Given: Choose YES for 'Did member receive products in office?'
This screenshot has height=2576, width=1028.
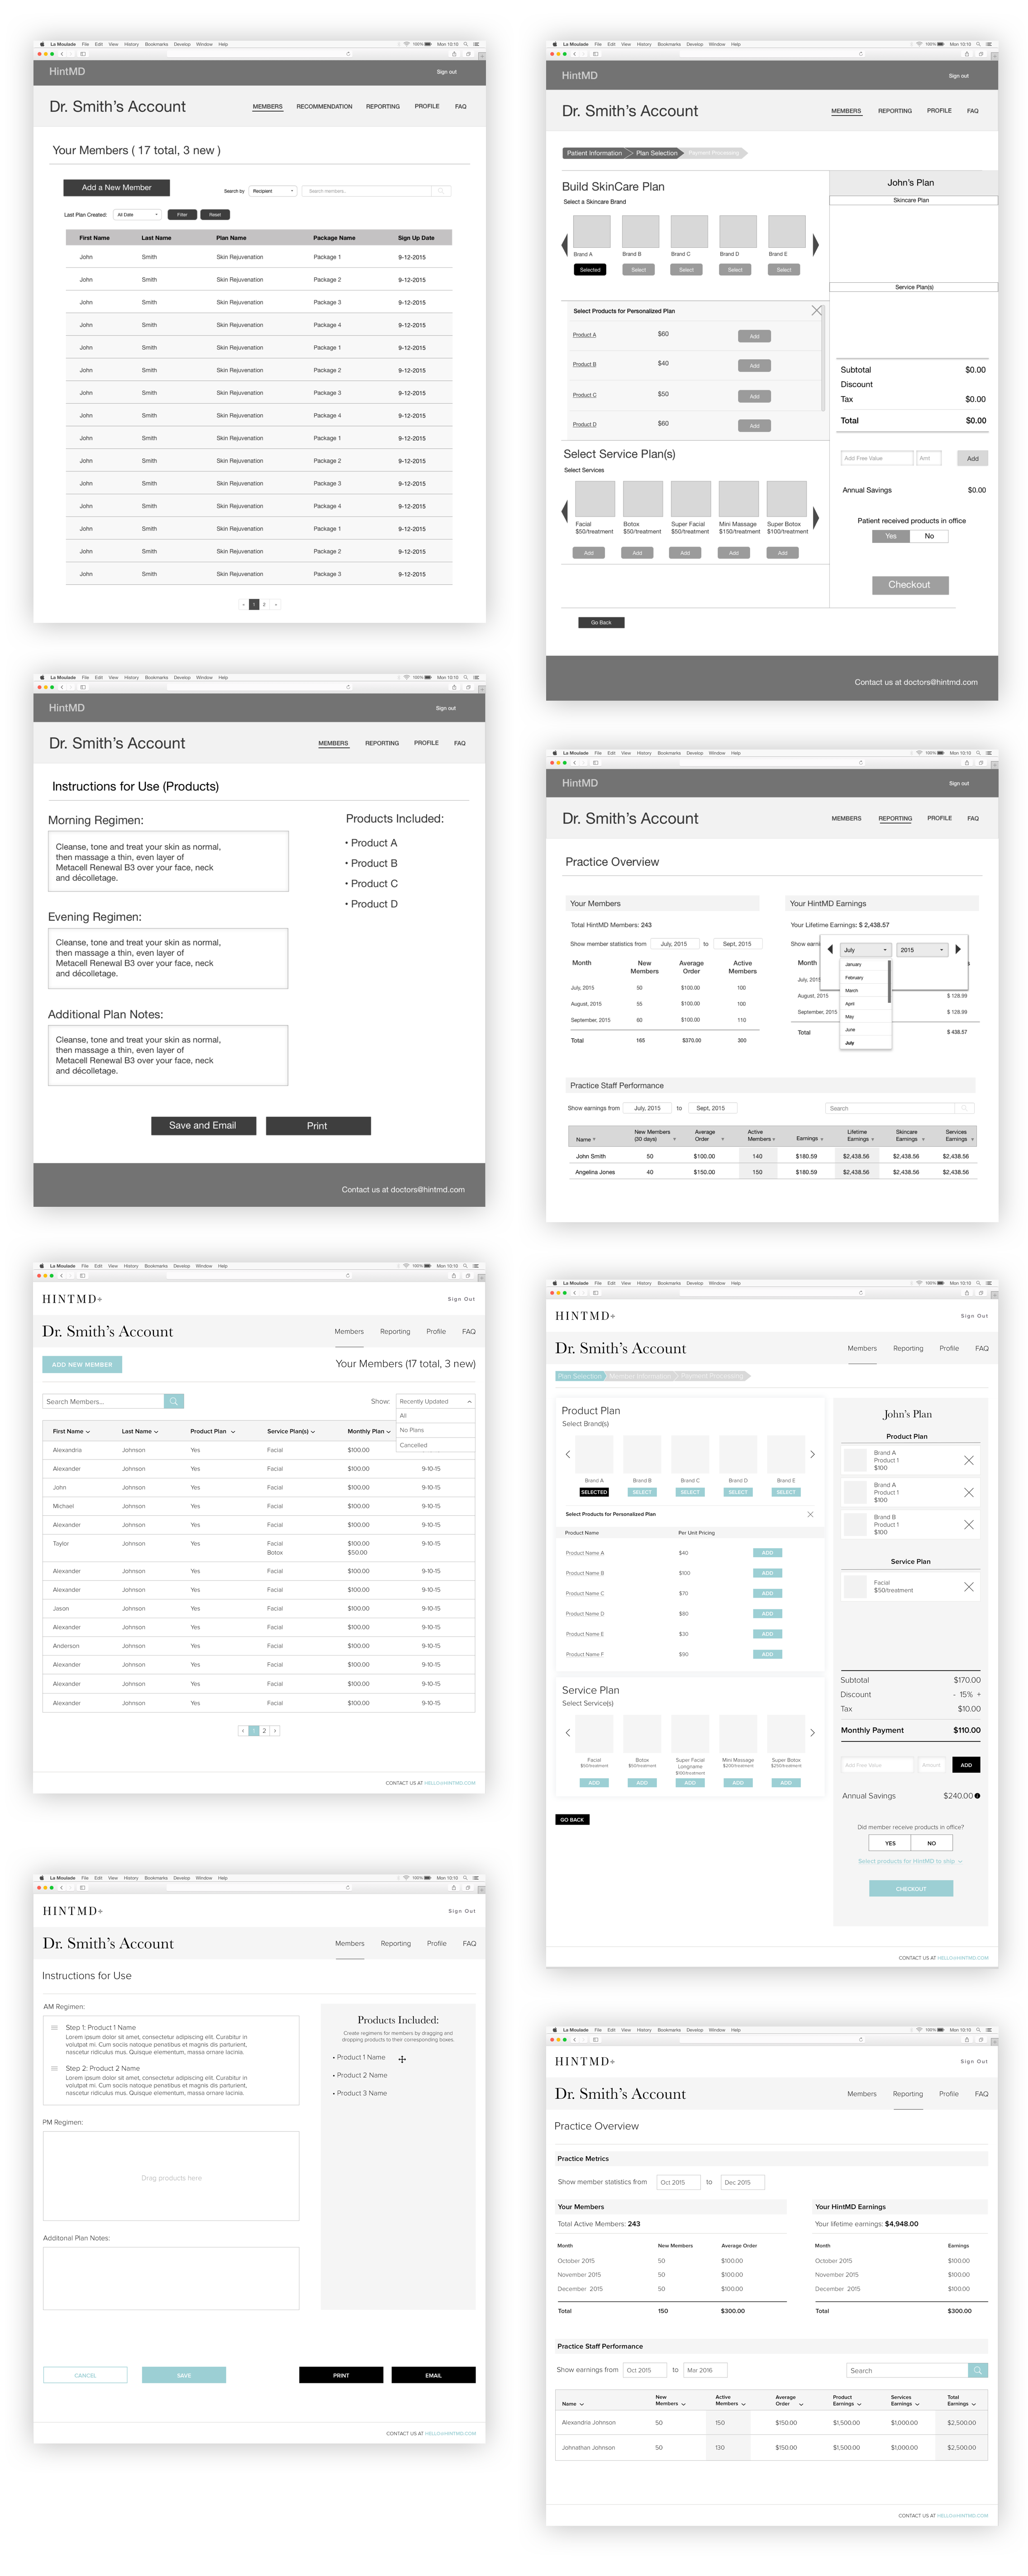Looking at the screenshot, I should [890, 1842].
